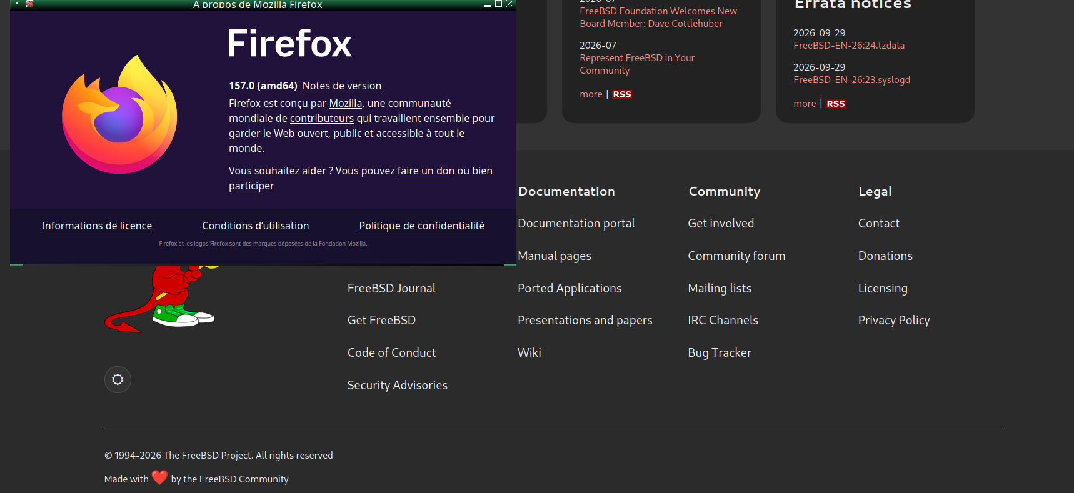Click the version text 157.0 (amd64)
Screen dimensions: 1074x493
point(263,86)
